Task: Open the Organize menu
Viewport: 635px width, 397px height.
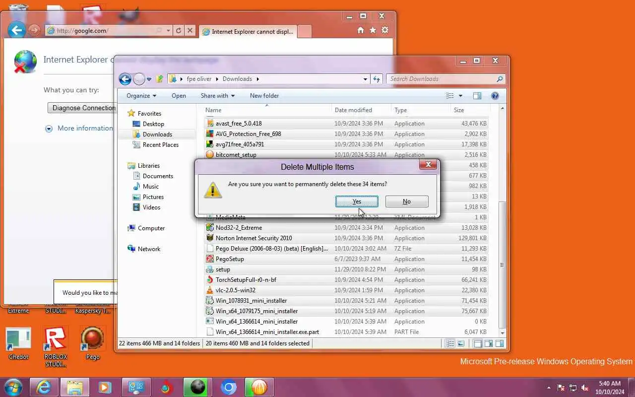Action: coord(141,96)
